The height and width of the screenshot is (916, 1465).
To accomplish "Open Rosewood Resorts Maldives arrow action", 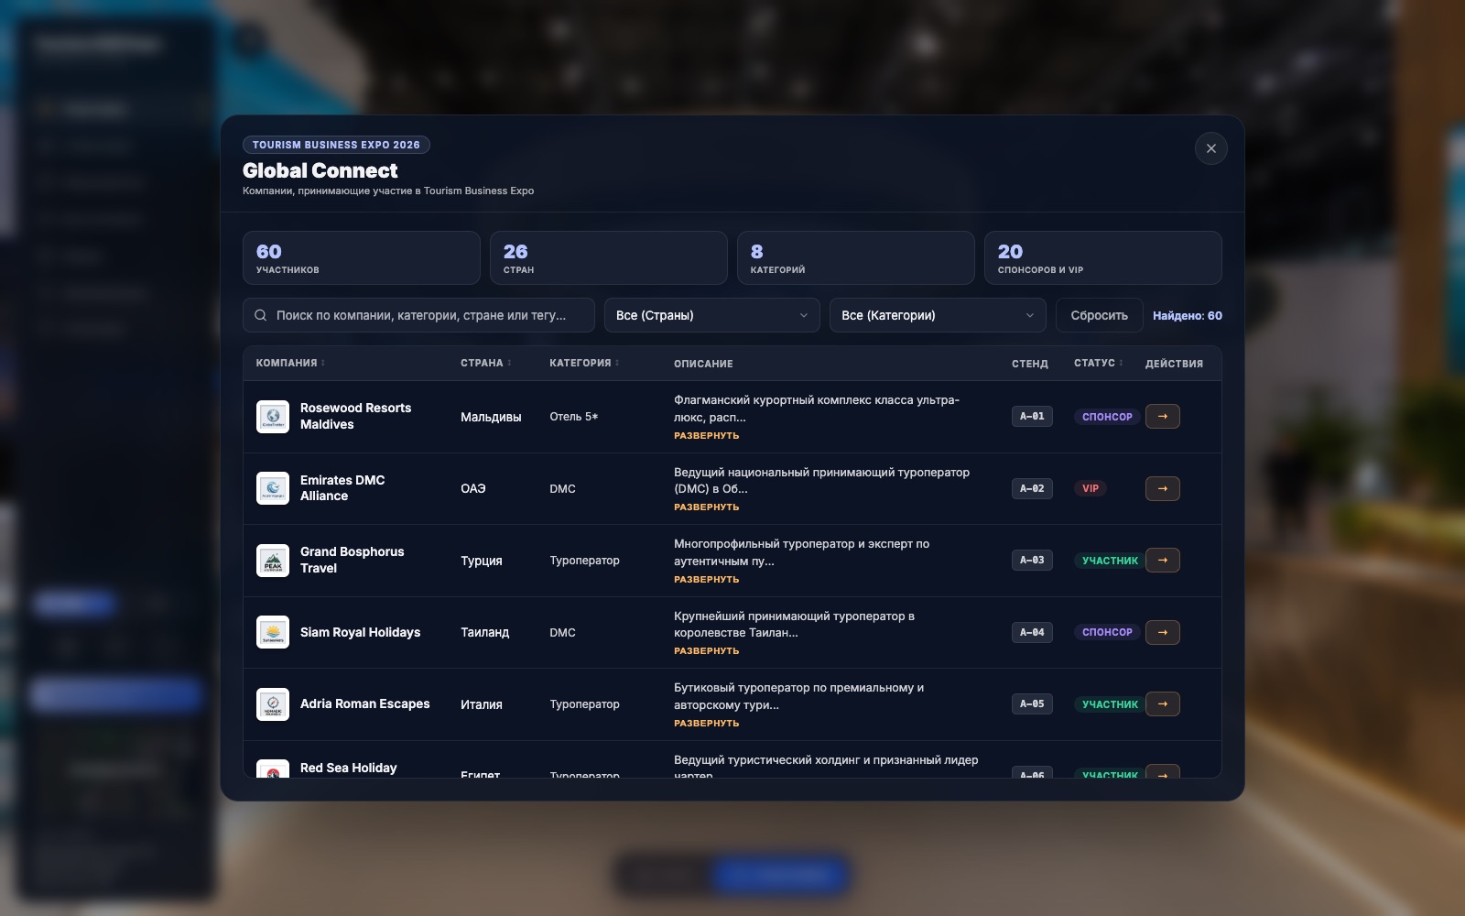I will point(1162,416).
